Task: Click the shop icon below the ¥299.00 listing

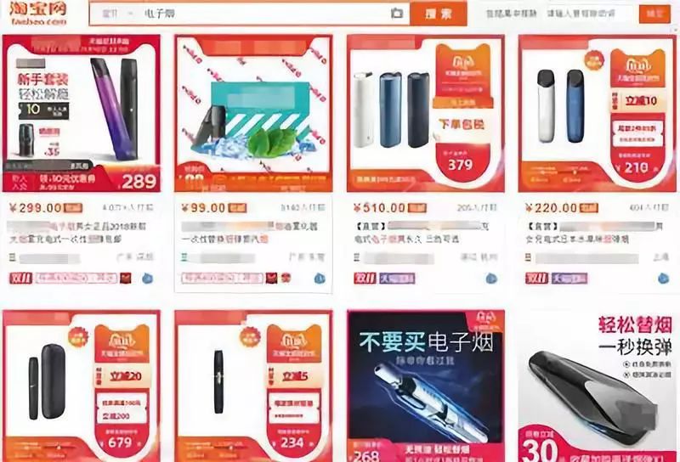Action: [13, 258]
